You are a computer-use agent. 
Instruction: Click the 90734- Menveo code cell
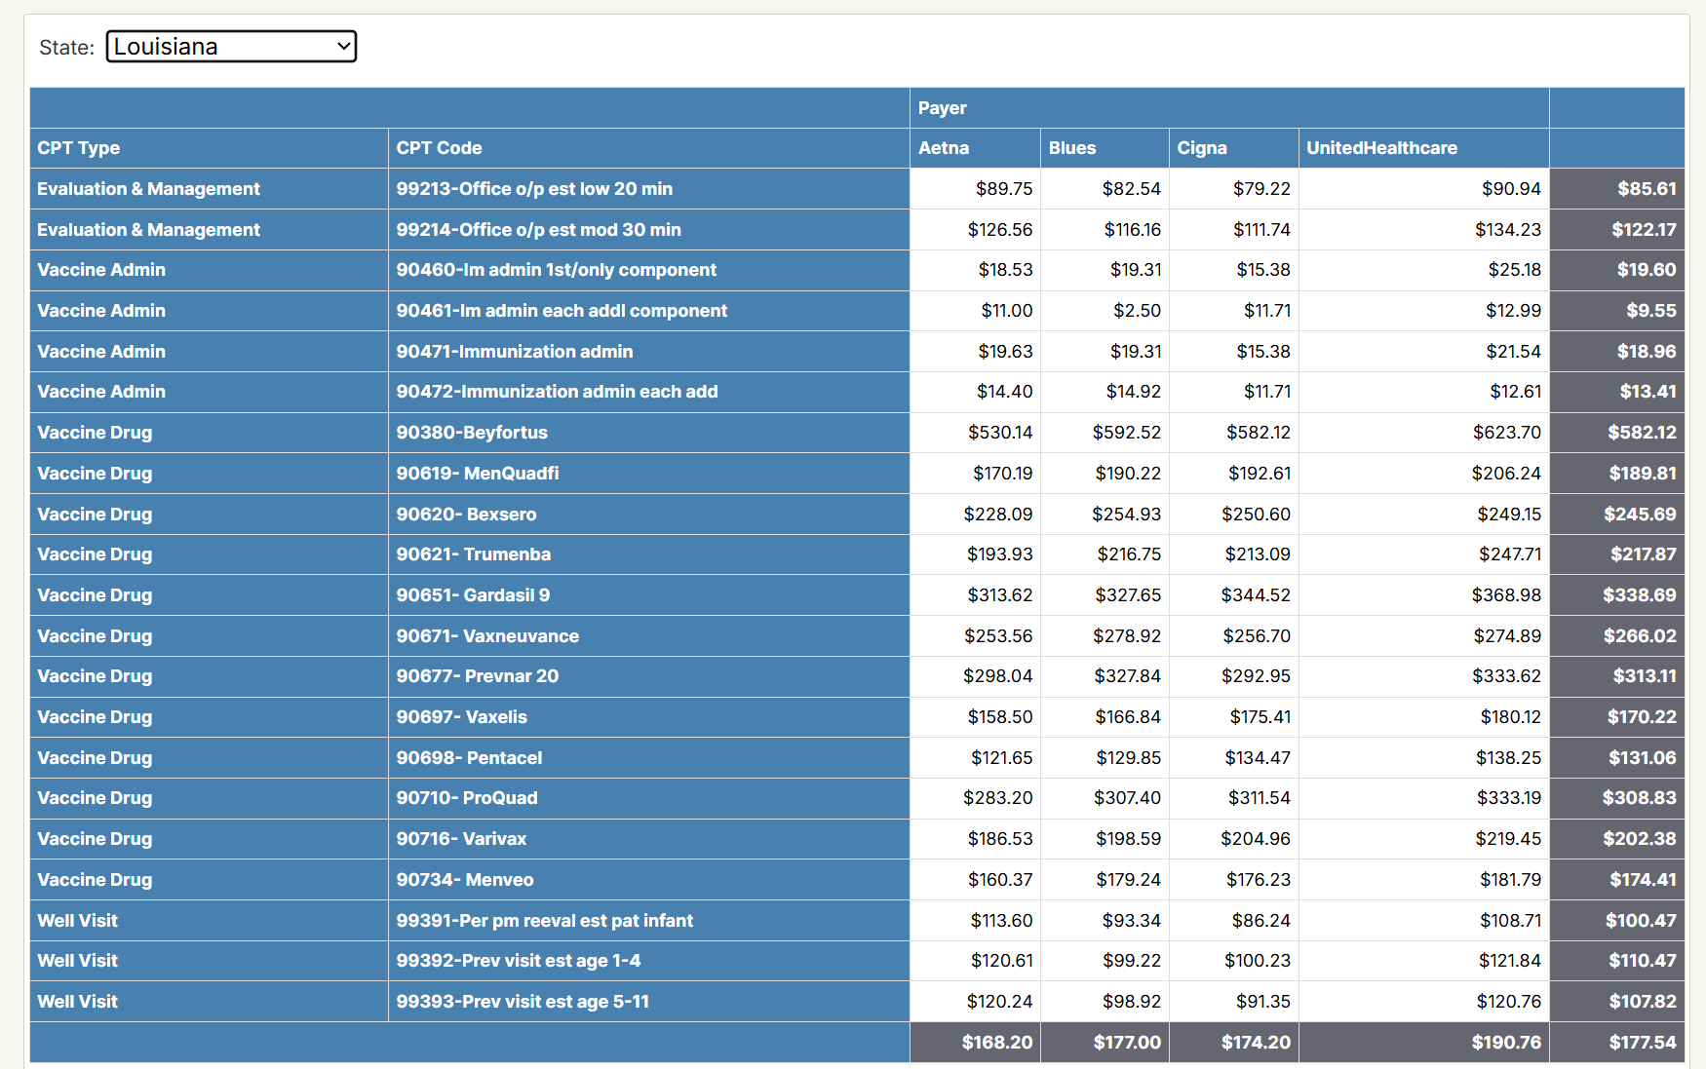point(649,880)
